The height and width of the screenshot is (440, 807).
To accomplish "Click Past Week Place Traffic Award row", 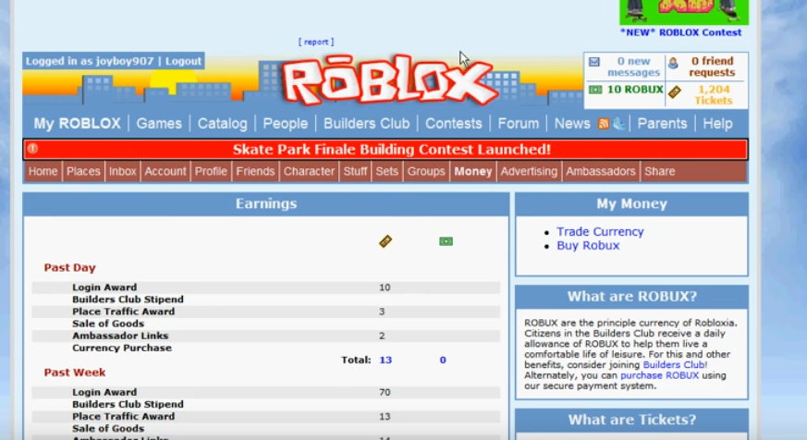I will [266, 416].
